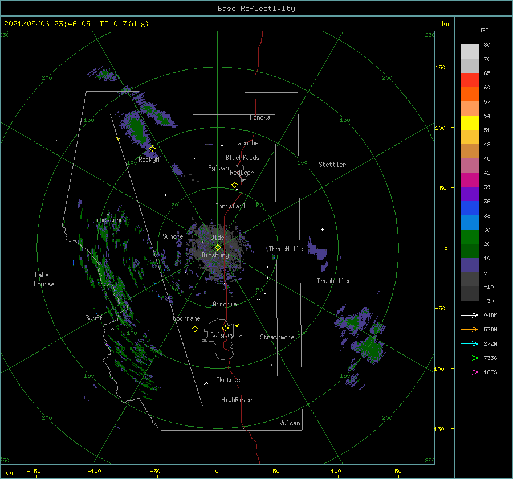Click the Blackfalds label

click(242, 158)
